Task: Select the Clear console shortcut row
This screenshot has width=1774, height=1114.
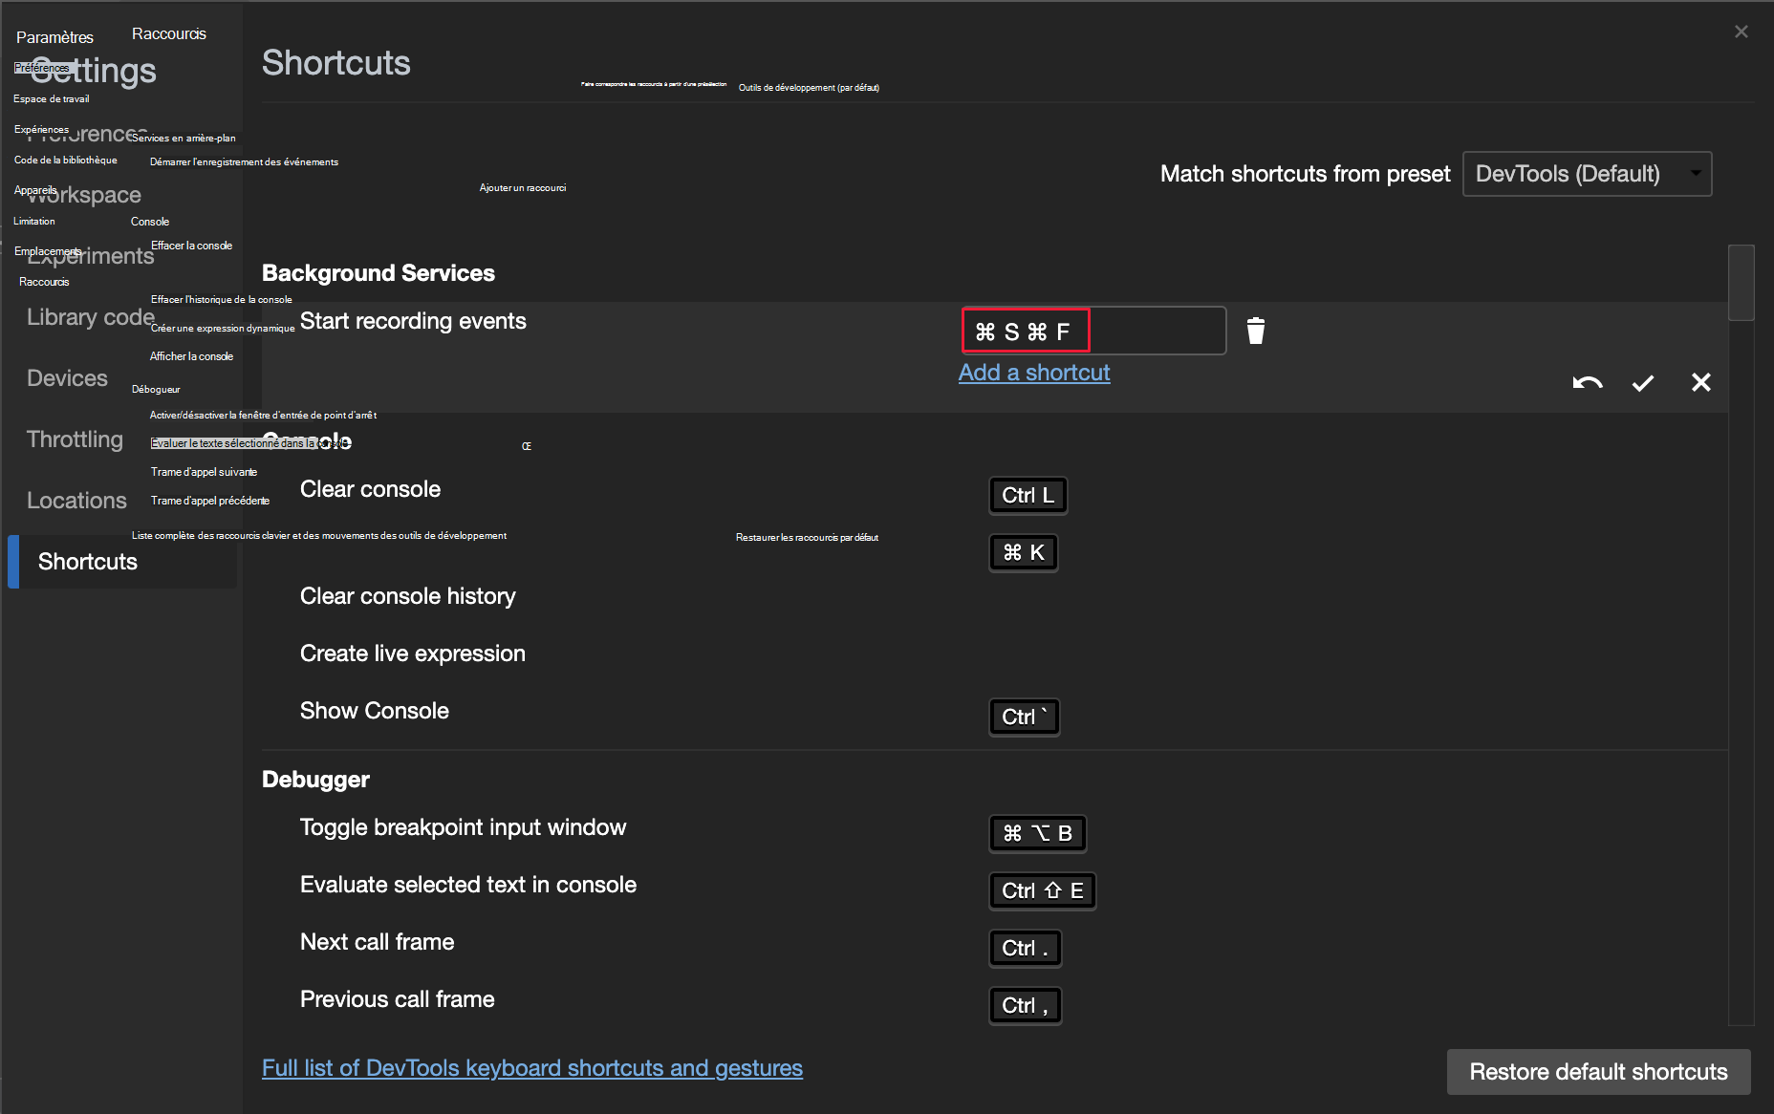Action: [x=995, y=524]
